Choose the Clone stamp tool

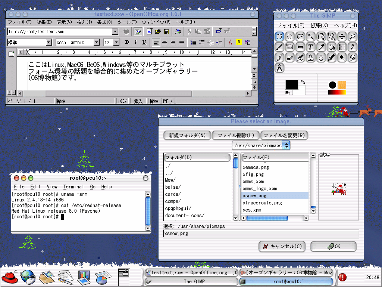coord(311,58)
